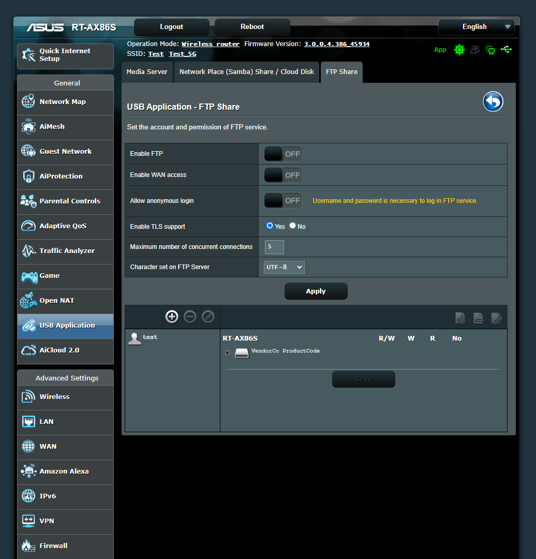
Task: Open IPv6 menu item
Action: coord(66,496)
